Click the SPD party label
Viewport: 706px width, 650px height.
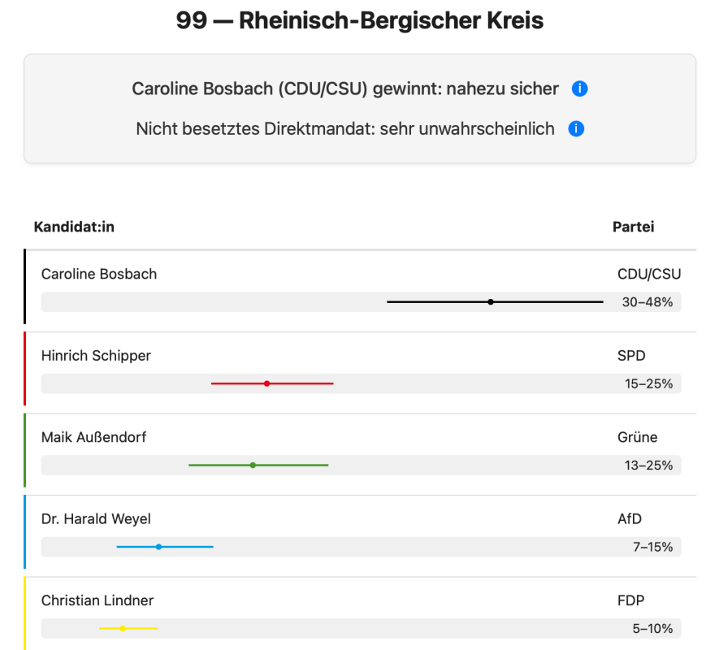pos(630,355)
